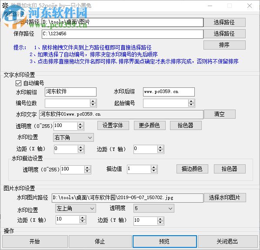Click text watermark 边距 X 轴 field
This screenshot has width=260, height=250.
pos(66,149)
